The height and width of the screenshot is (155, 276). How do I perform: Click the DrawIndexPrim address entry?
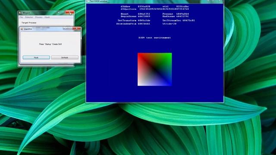[x=133, y=24]
